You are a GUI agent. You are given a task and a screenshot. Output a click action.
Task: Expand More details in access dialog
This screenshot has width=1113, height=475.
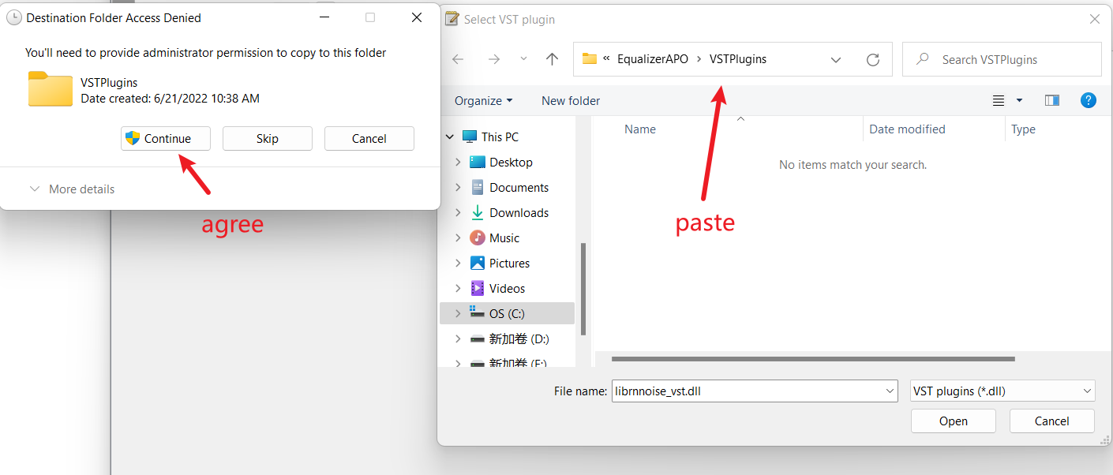pyautogui.click(x=73, y=189)
